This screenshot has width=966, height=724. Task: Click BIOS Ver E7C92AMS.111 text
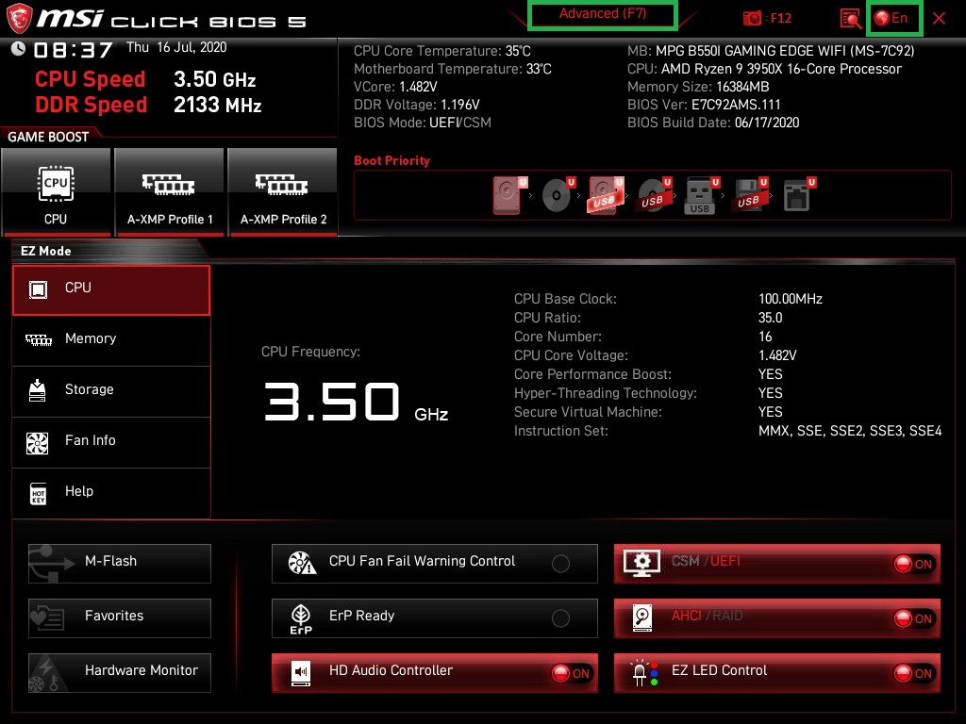click(x=704, y=105)
